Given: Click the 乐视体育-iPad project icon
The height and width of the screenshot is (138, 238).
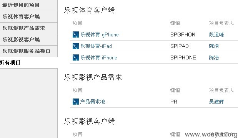Looking at the screenshot, I should (76, 46).
